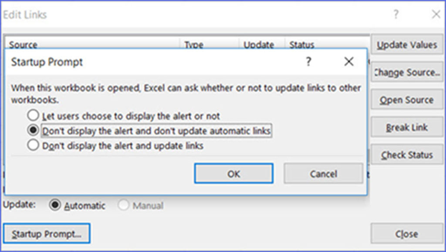Select "Don't display the alert and don't update automatic links"
Image resolution: width=446 pixels, height=252 pixels.
tap(33, 130)
